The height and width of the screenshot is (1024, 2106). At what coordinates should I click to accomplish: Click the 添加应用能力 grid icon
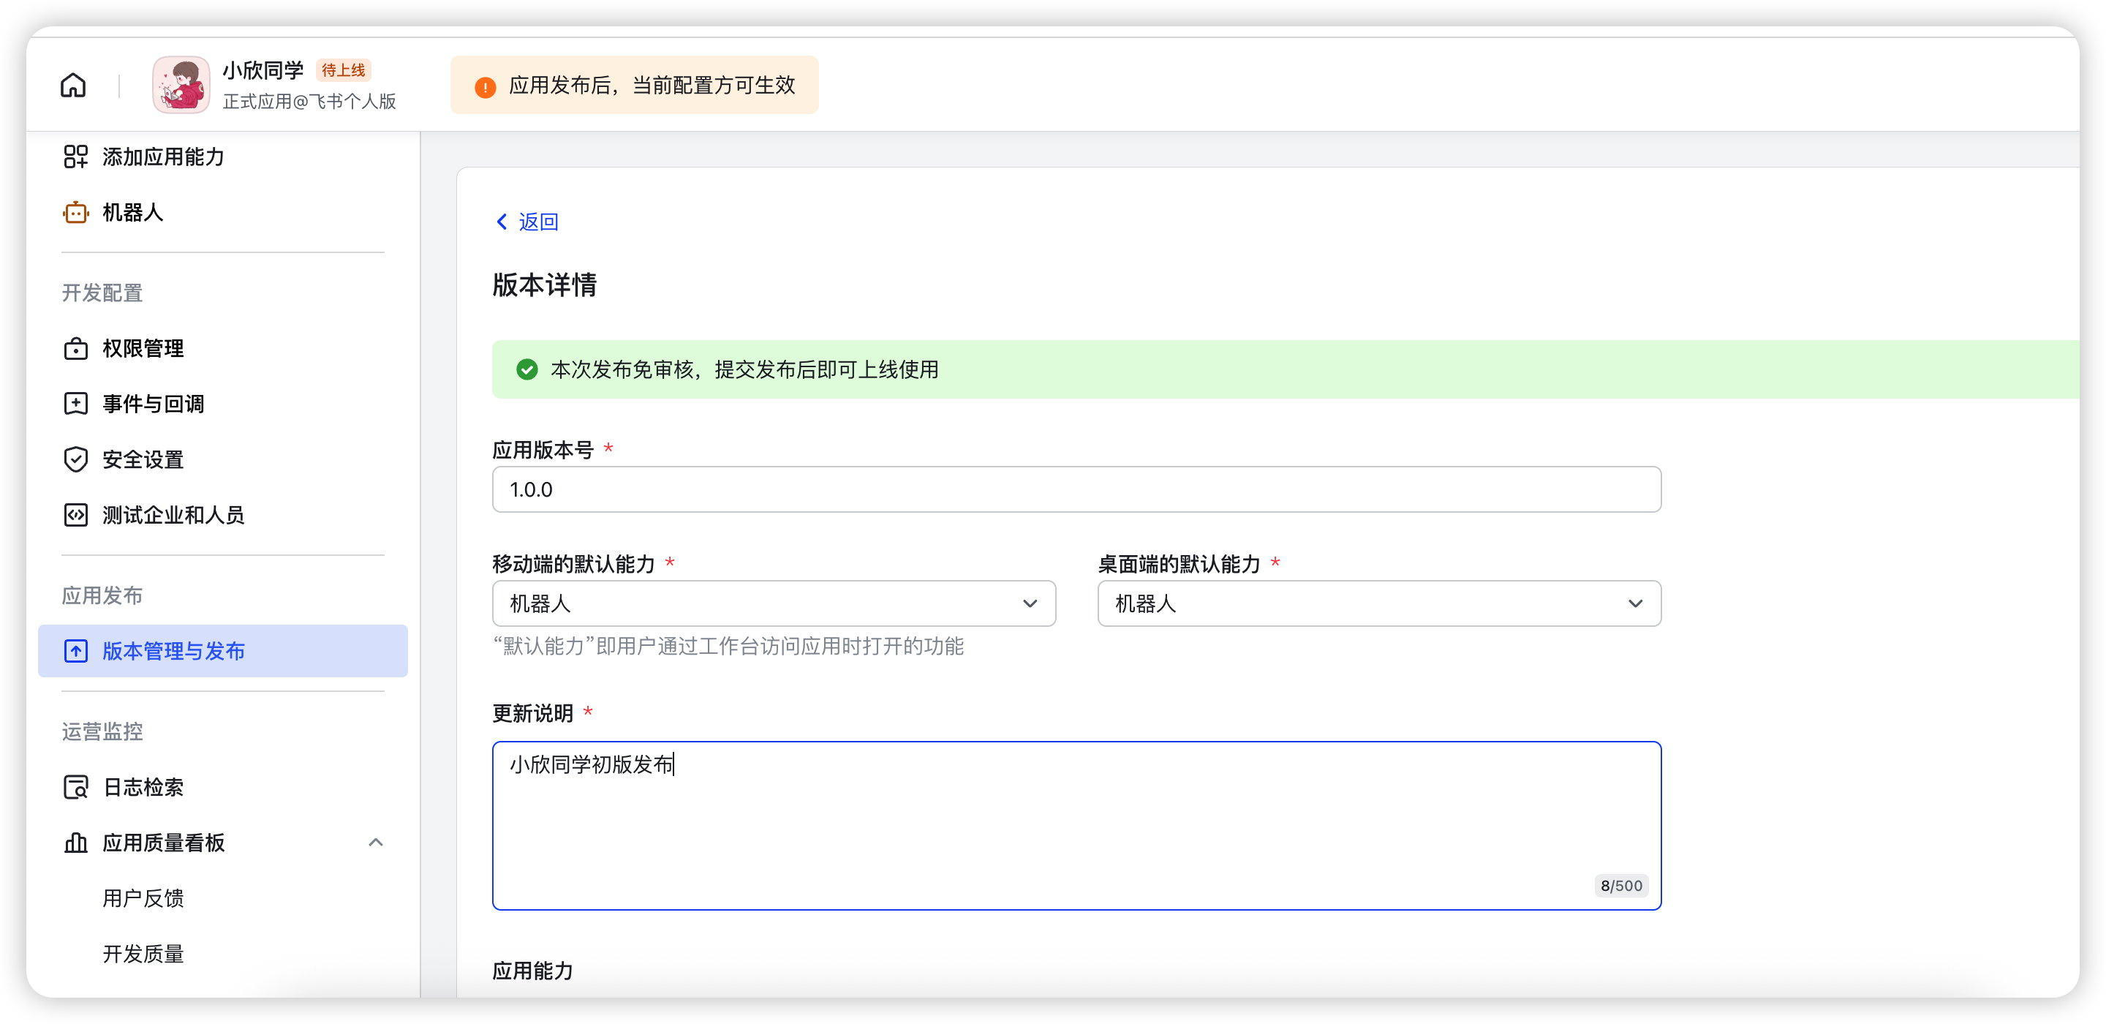click(x=75, y=157)
